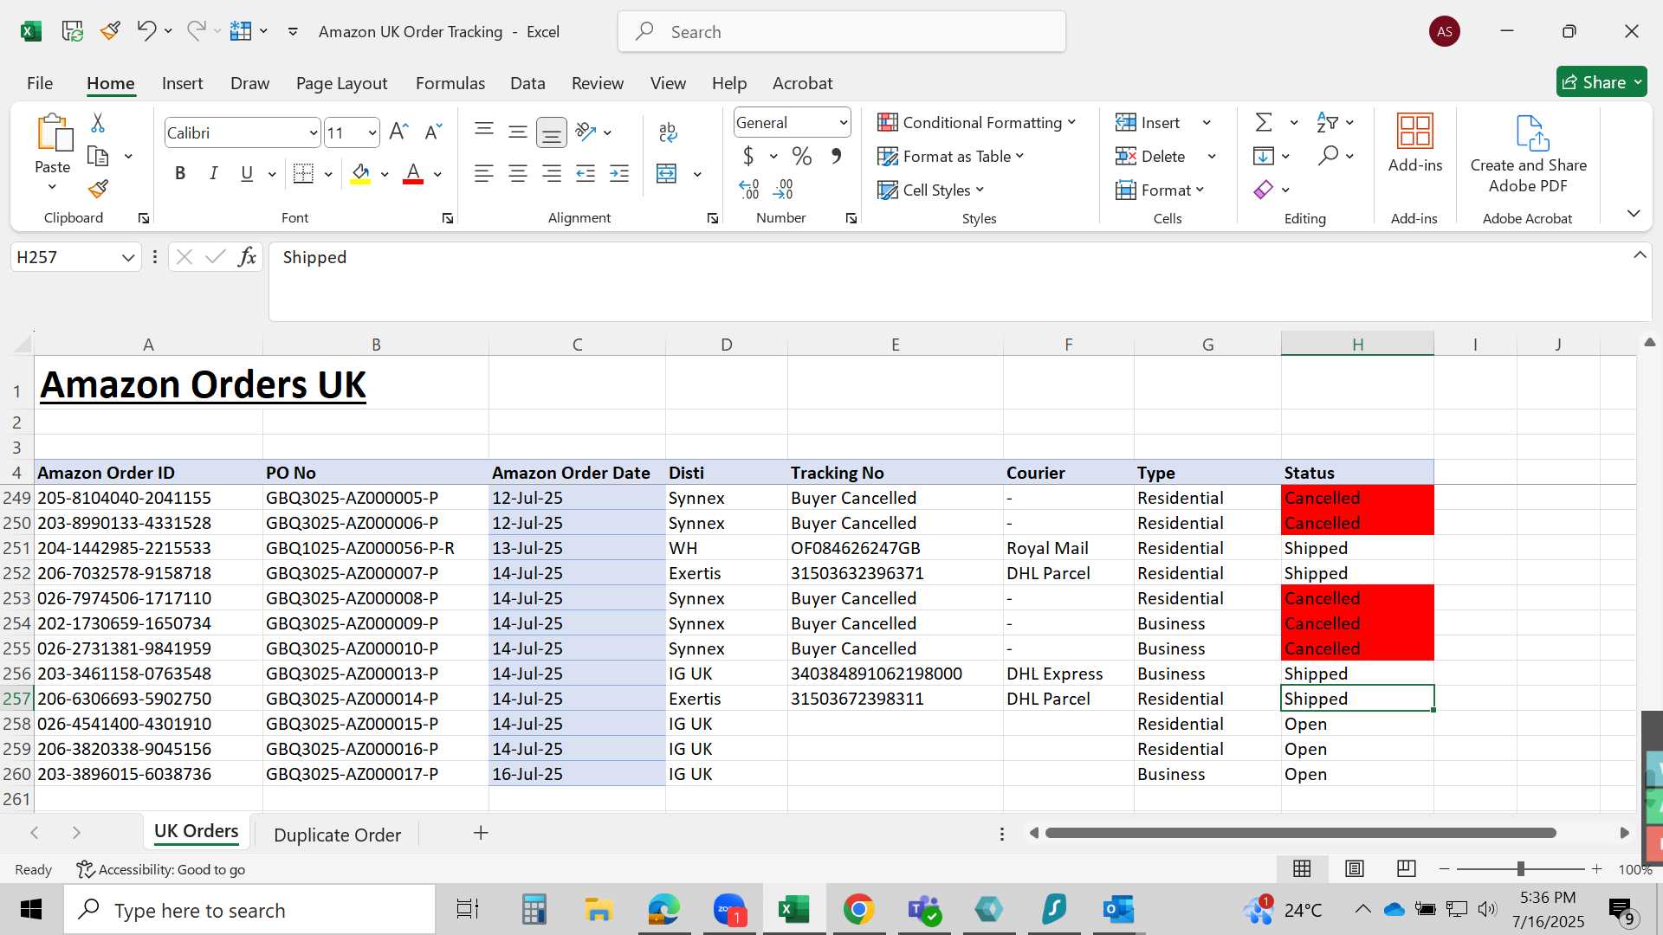Open the General number format dropdown
The height and width of the screenshot is (935, 1663).
pyautogui.click(x=843, y=123)
